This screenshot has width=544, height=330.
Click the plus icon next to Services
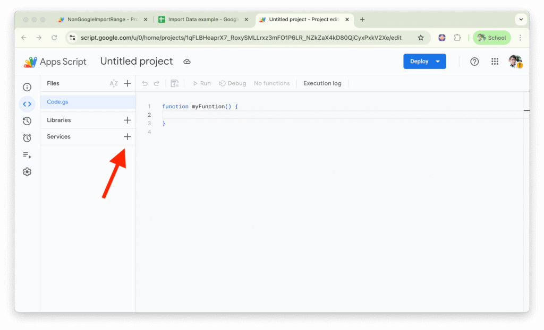pos(127,136)
